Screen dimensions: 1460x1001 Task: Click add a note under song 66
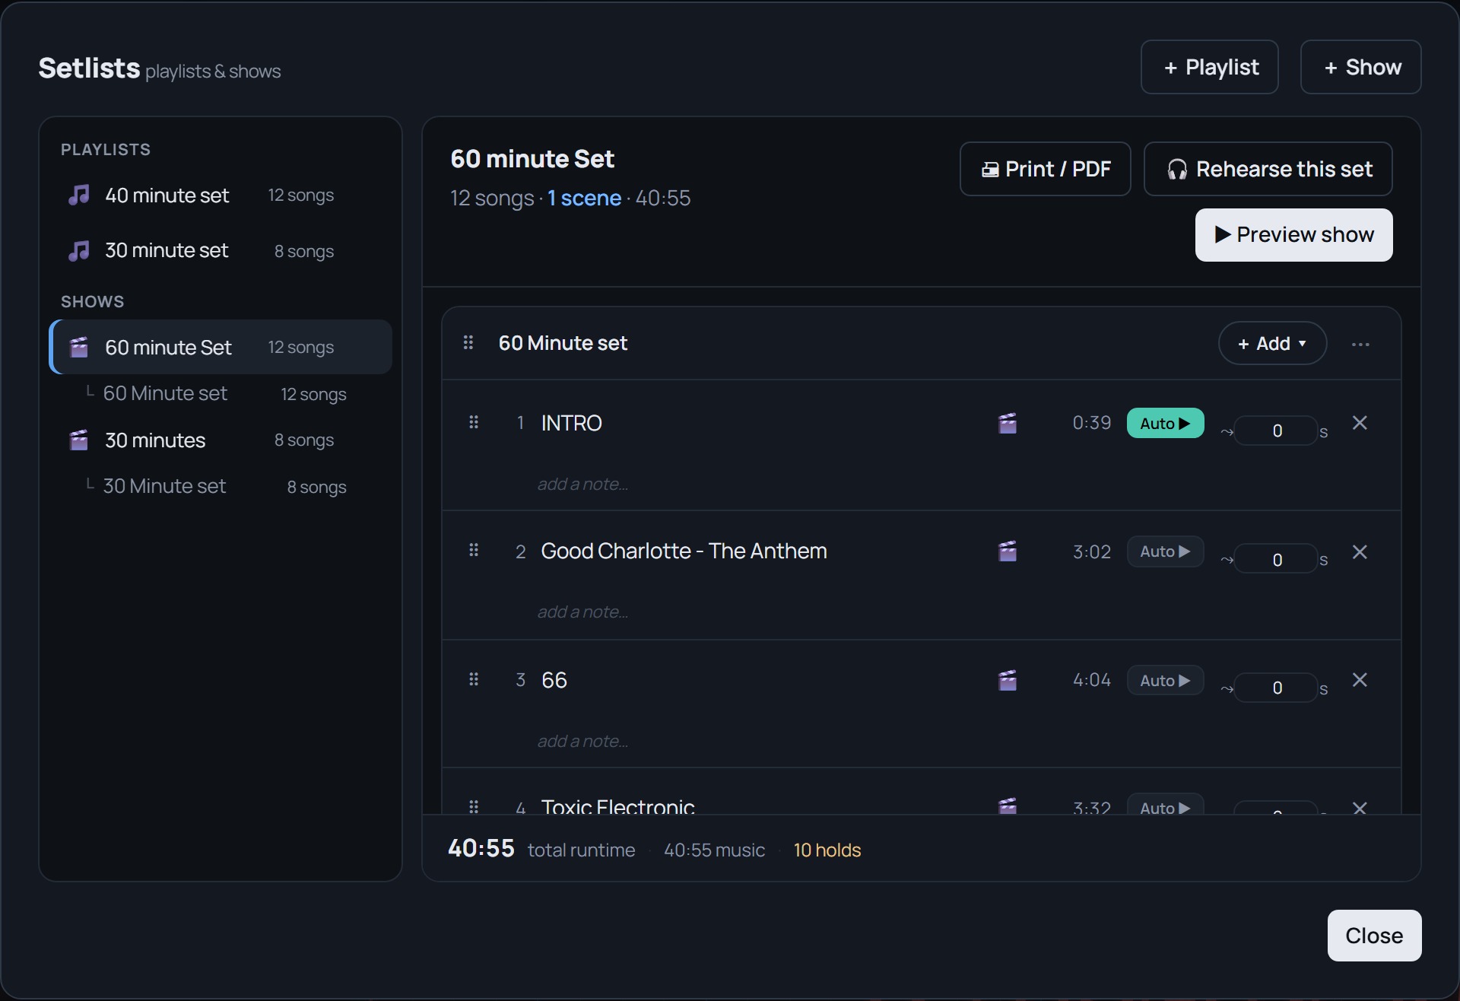pyautogui.click(x=582, y=742)
